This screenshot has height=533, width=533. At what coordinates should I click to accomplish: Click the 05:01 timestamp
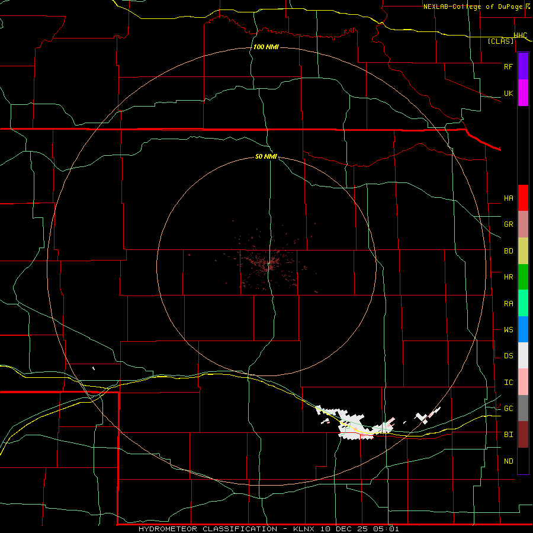pyautogui.click(x=386, y=529)
